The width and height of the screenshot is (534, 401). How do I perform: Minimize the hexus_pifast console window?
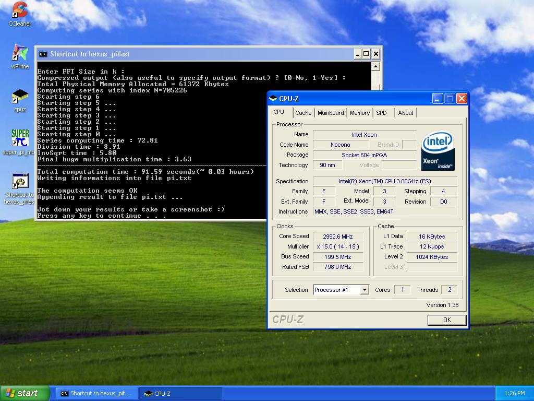click(357, 54)
